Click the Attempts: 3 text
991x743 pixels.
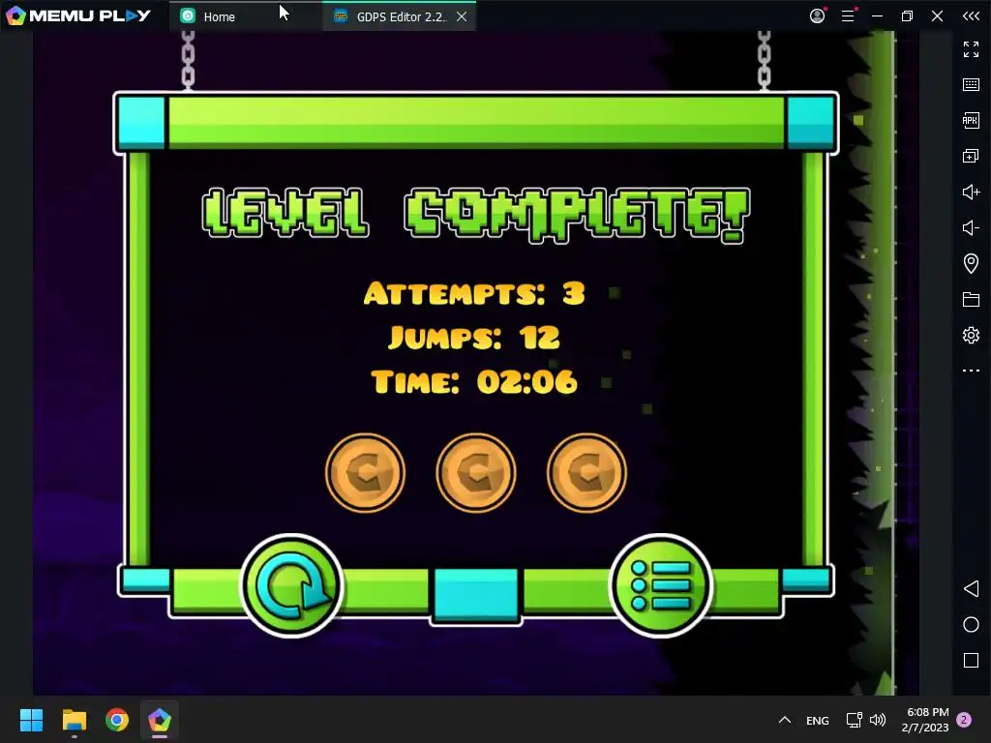474,293
